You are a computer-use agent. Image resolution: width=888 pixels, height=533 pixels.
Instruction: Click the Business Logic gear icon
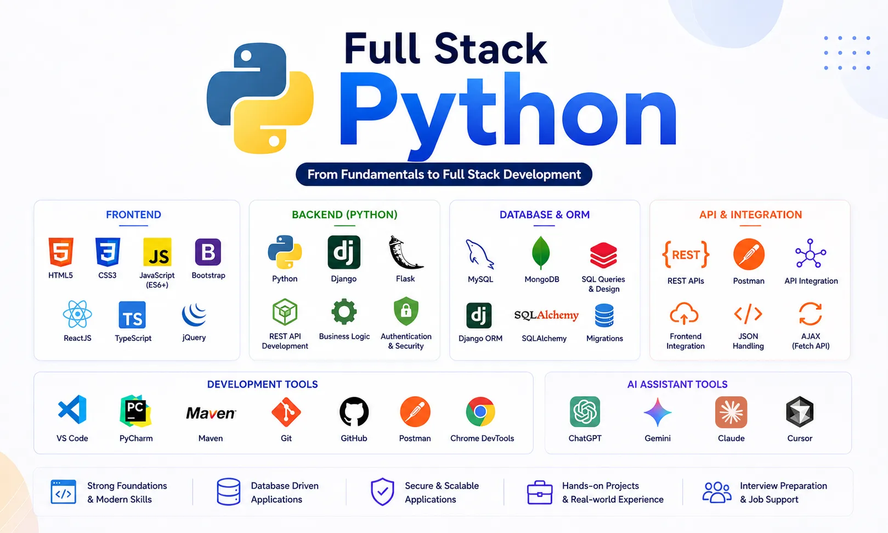point(344,312)
